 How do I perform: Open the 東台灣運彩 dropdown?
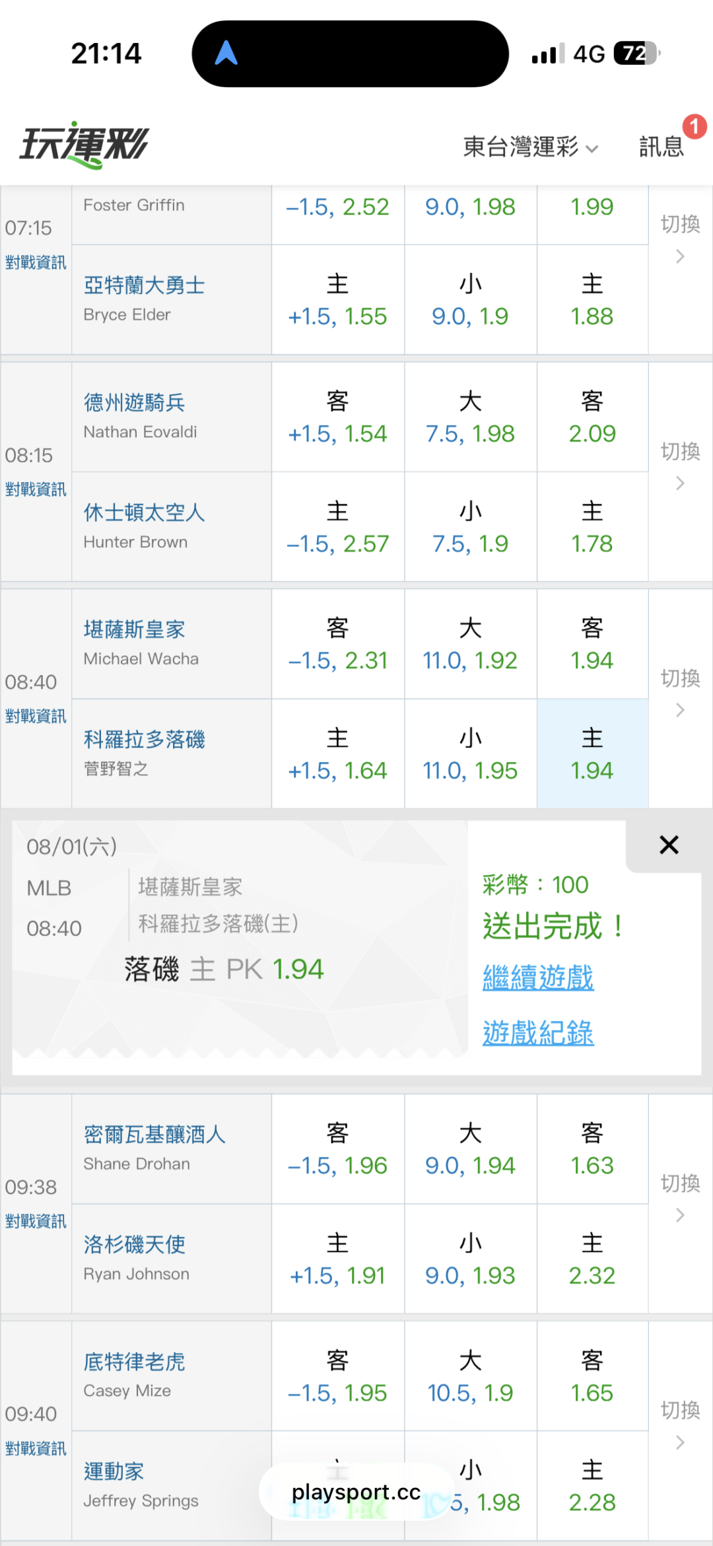(x=530, y=147)
